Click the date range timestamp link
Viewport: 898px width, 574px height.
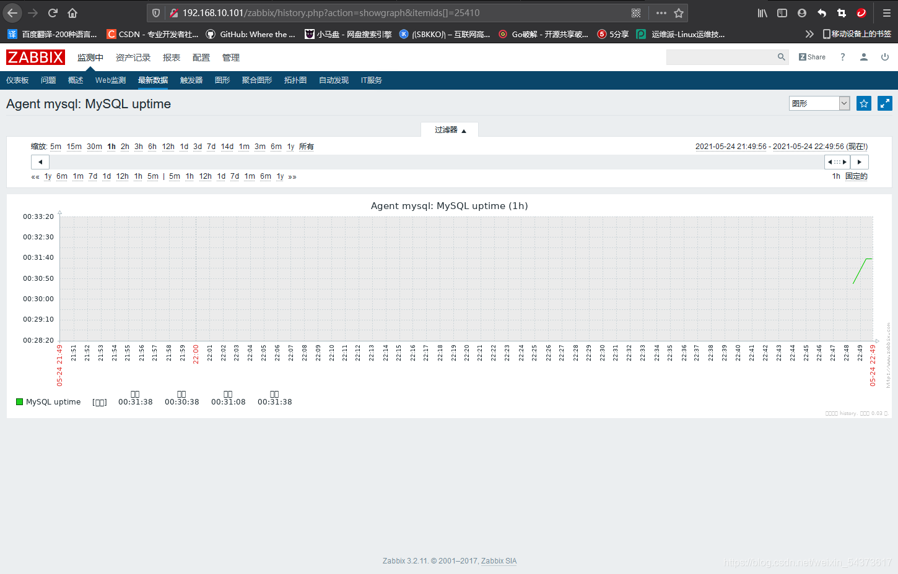pyautogui.click(x=782, y=147)
